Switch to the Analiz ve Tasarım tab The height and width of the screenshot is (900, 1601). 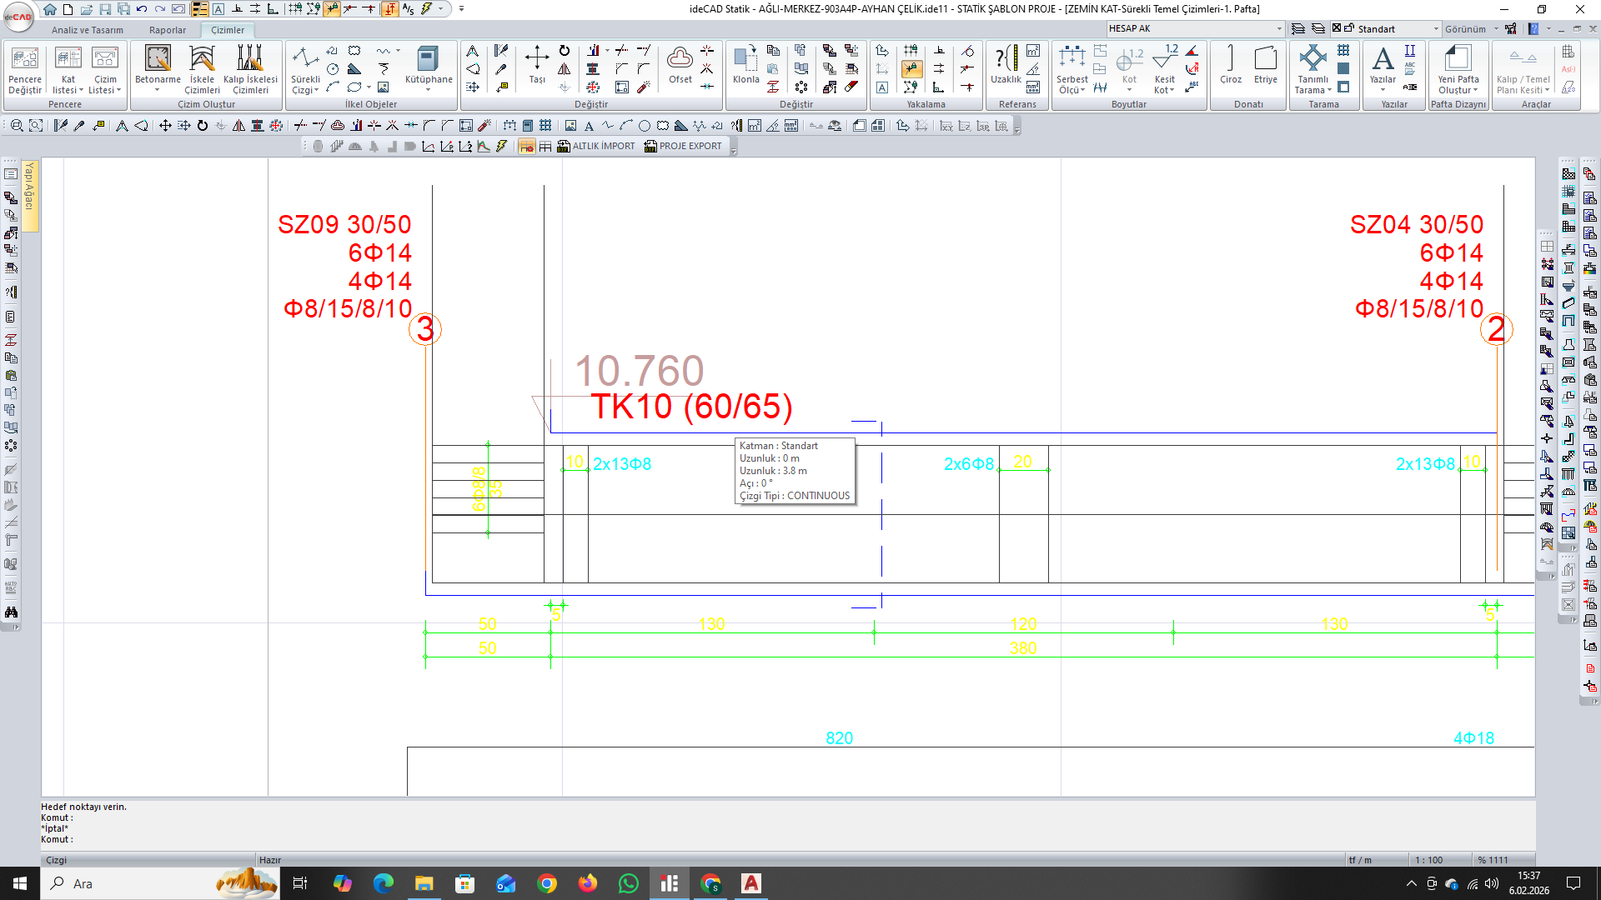pos(87,30)
